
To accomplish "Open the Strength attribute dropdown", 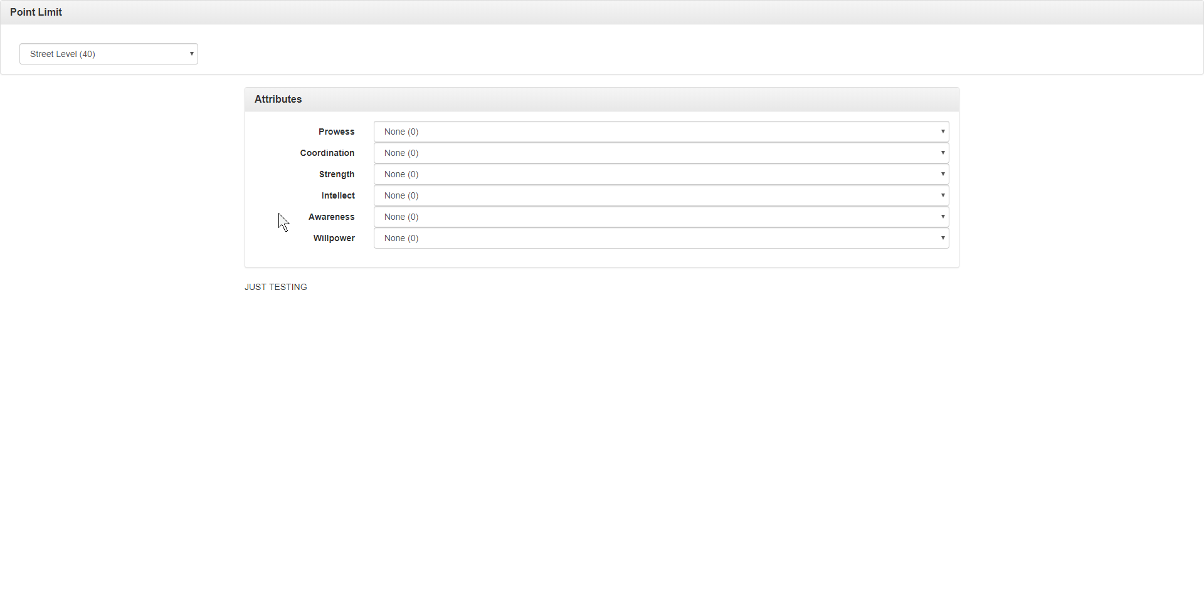I will click(x=661, y=174).
